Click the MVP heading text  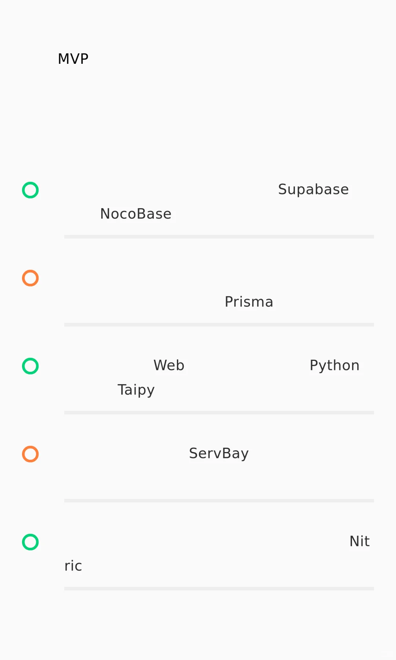click(x=73, y=59)
